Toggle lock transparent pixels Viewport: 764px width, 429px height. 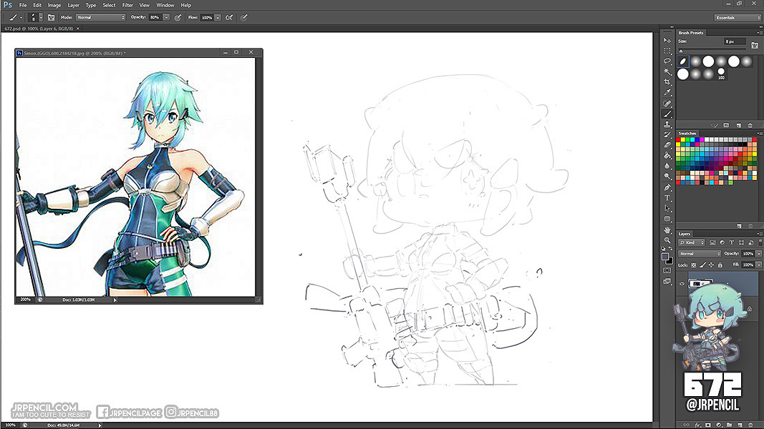(x=694, y=265)
